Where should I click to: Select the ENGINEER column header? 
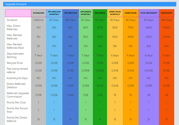pos(100,13)
